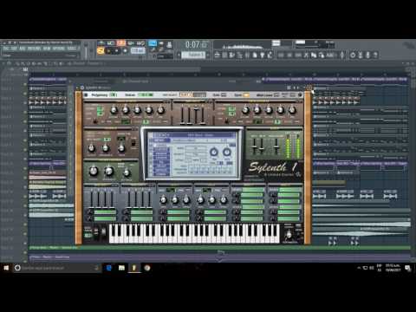Viewport: 416px width, 312px height.
Task: Click the last icon of the right-end four-icon group
Action: 375,55
